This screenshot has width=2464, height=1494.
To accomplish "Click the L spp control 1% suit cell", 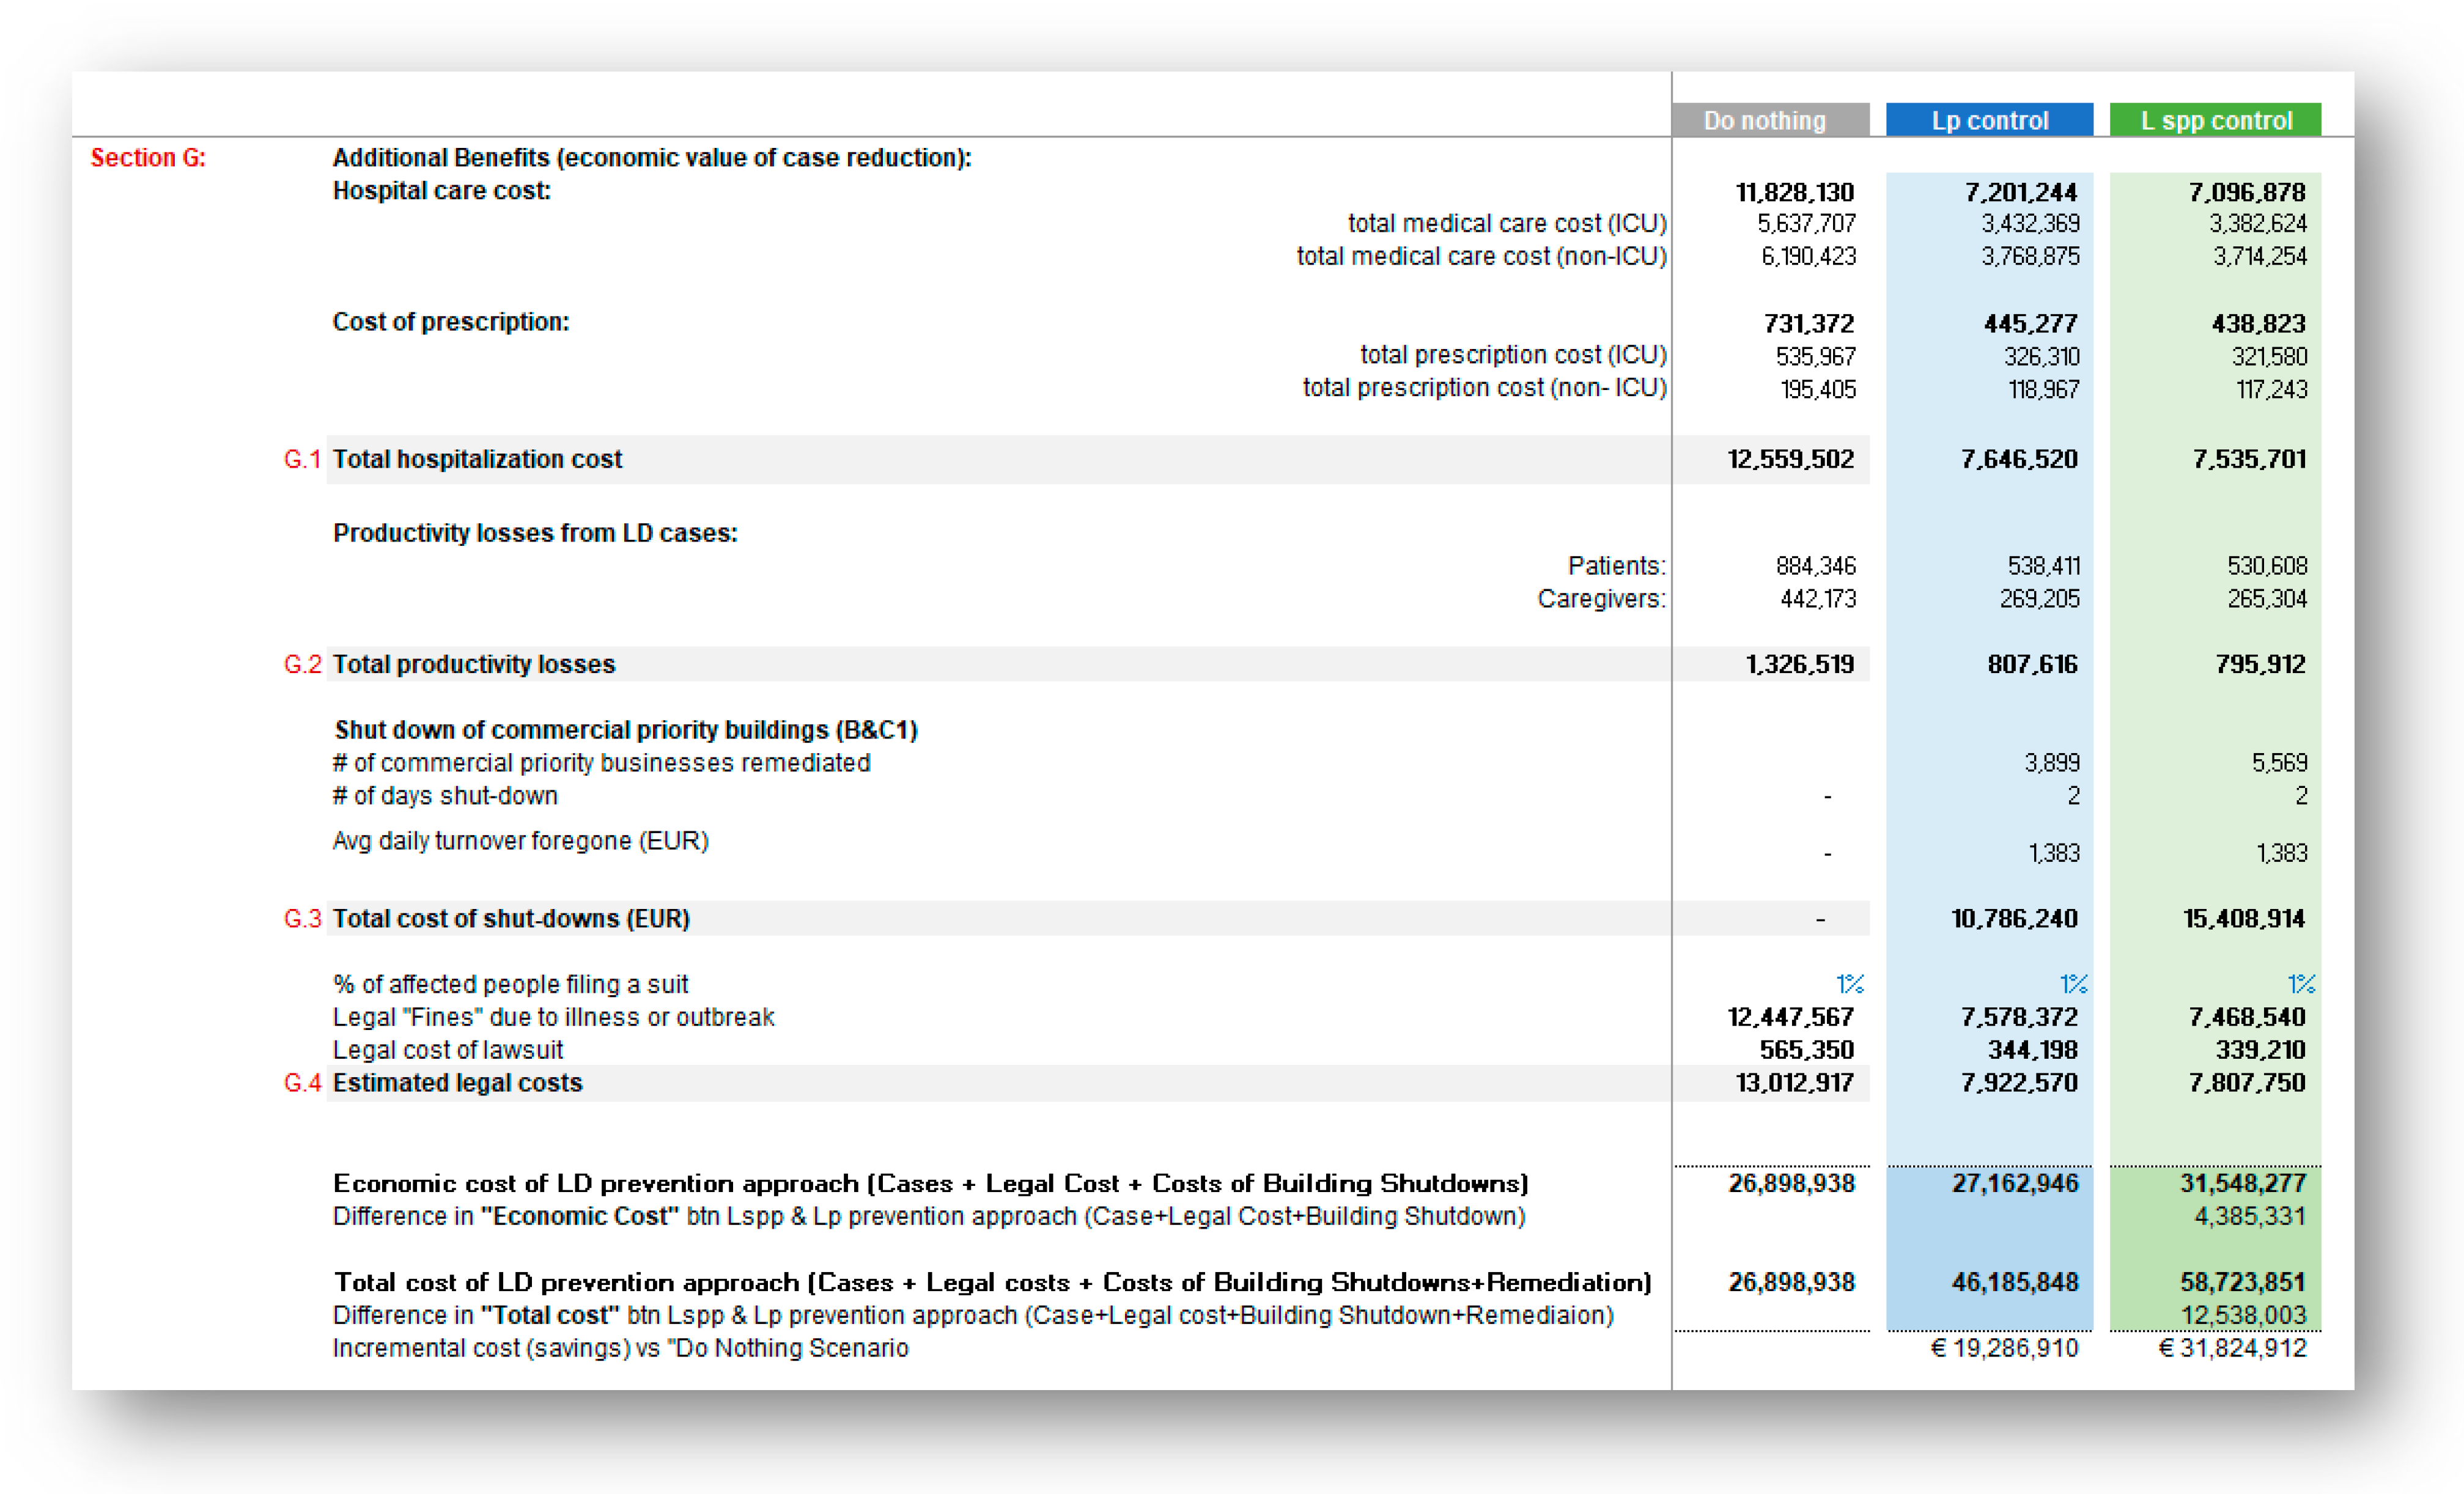I will coord(2300,984).
